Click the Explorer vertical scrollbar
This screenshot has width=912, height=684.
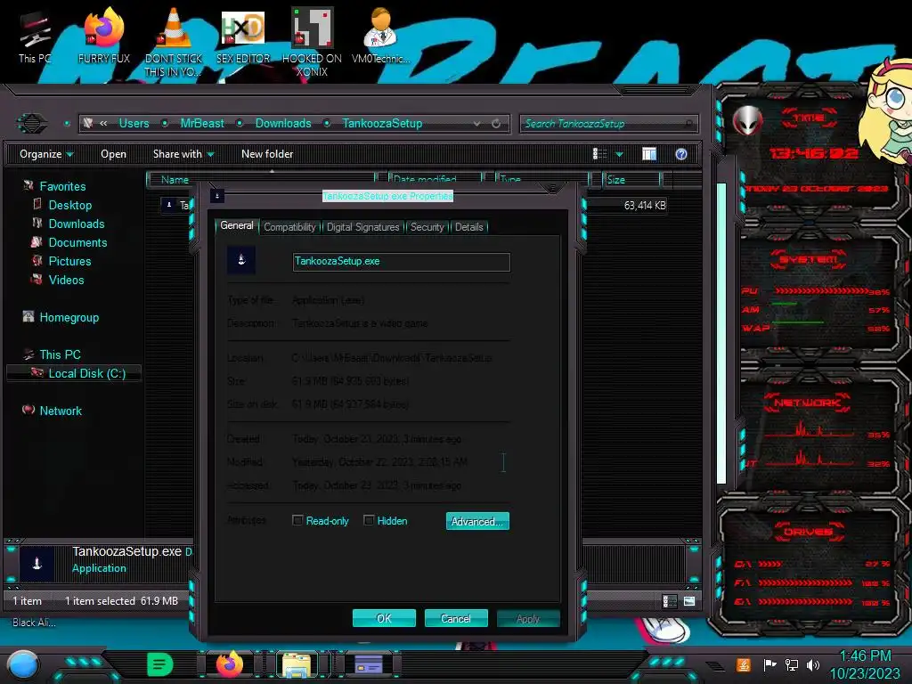tap(721, 333)
